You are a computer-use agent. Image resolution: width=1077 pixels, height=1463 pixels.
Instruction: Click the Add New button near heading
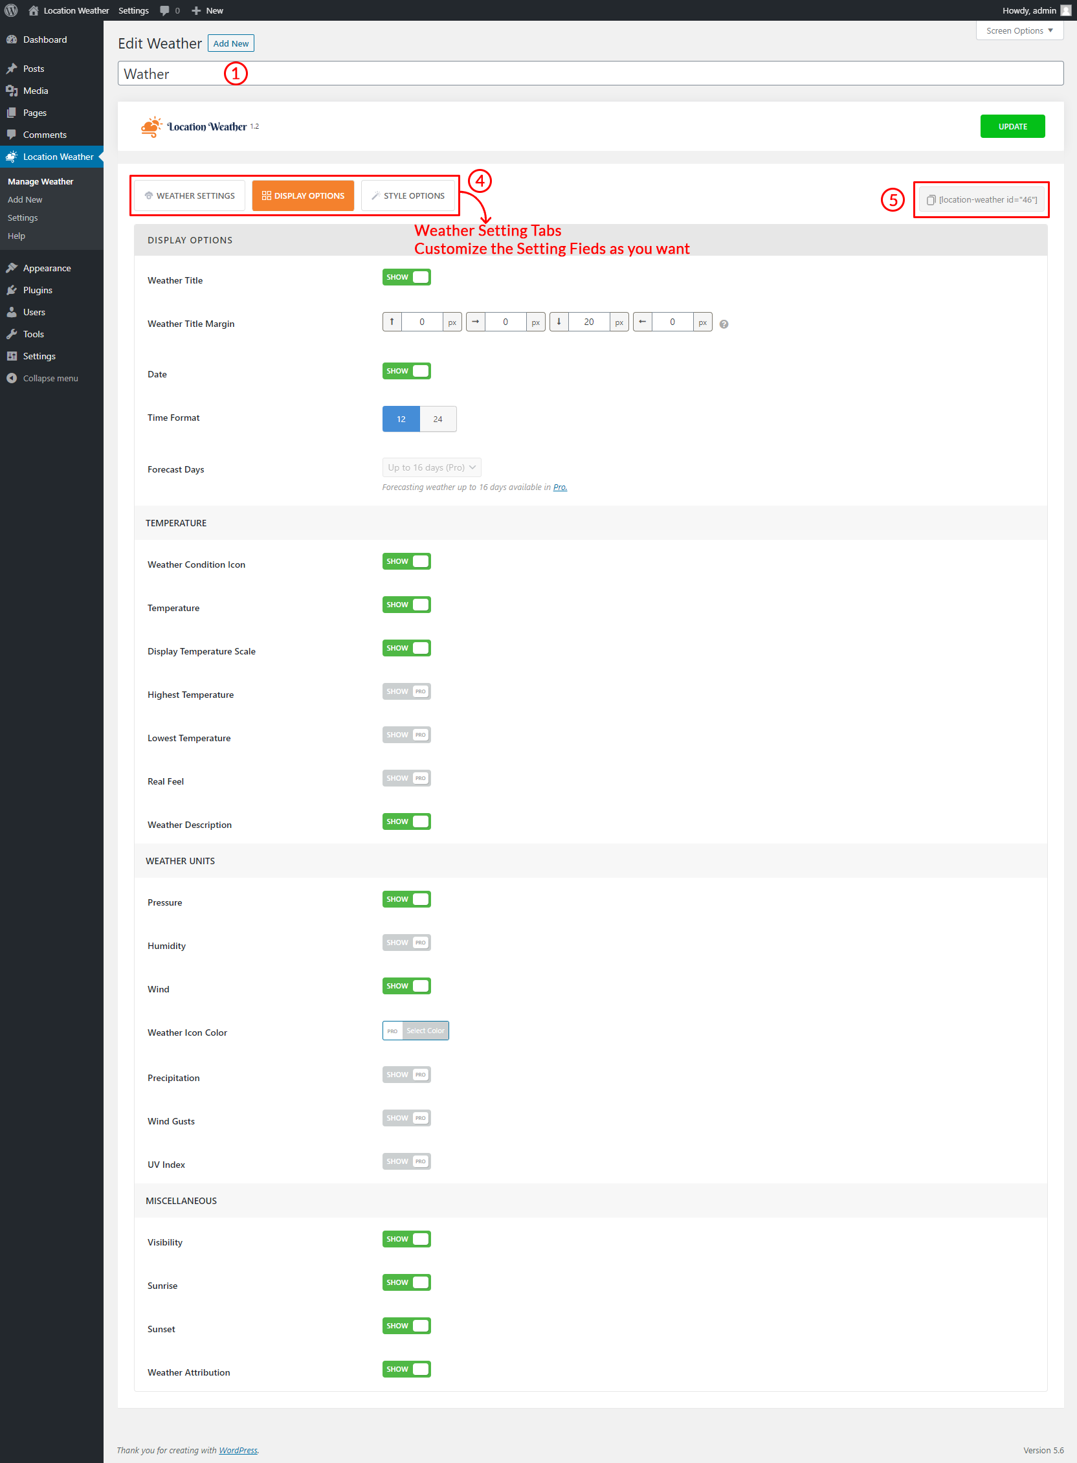pyautogui.click(x=231, y=43)
